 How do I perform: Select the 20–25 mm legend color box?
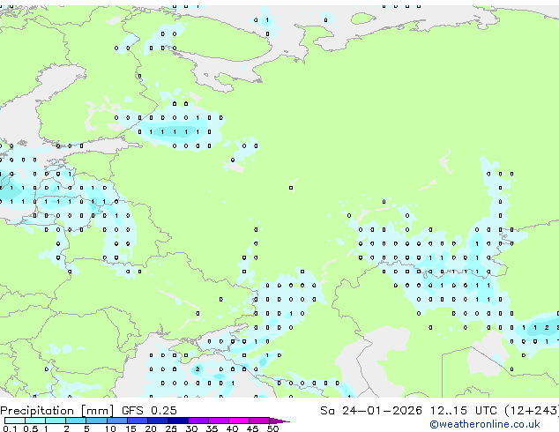pos(157,421)
